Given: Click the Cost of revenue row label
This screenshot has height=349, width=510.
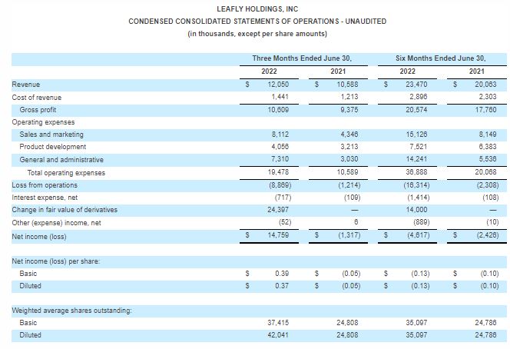Looking at the screenshot, I should [x=37, y=97].
